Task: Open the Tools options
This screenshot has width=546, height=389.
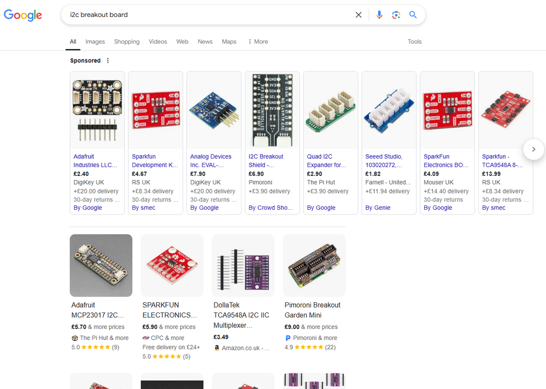Action: point(415,42)
